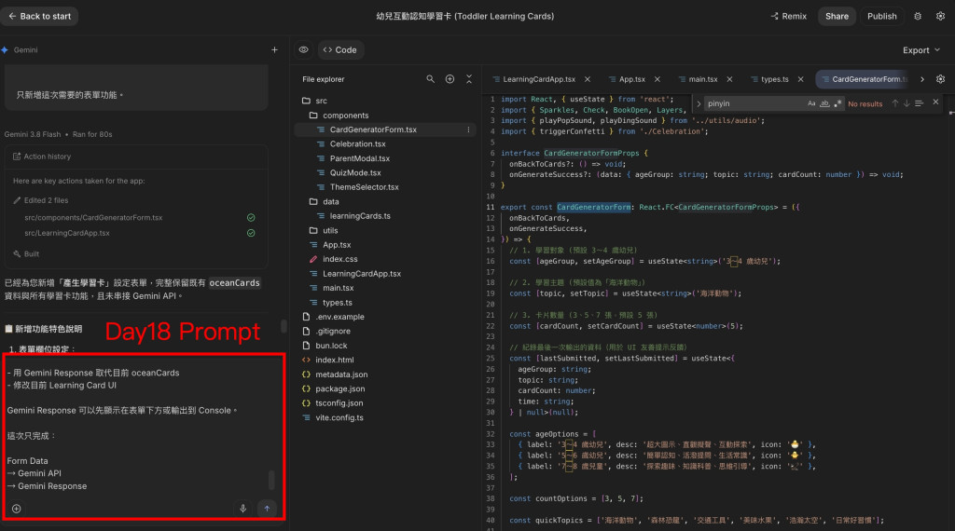Open ParentModal.tsx file
The image size is (955, 531).
pyautogui.click(x=359, y=158)
